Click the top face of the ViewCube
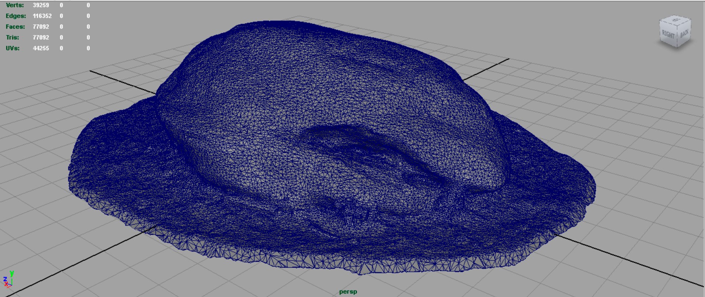Image resolution: width=705 pixels, height=297 pixels. pyautogui.click(x=676, y=19)
